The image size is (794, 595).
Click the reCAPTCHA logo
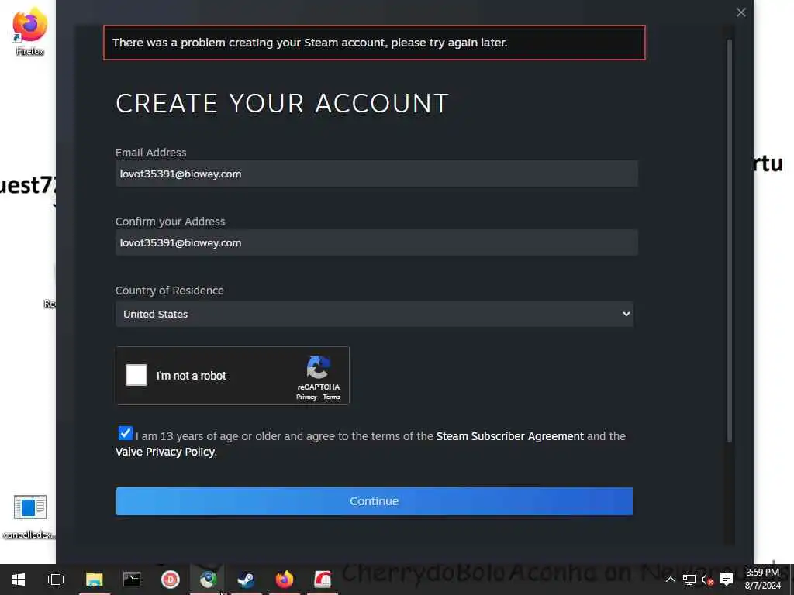click(x=318, y=367)
